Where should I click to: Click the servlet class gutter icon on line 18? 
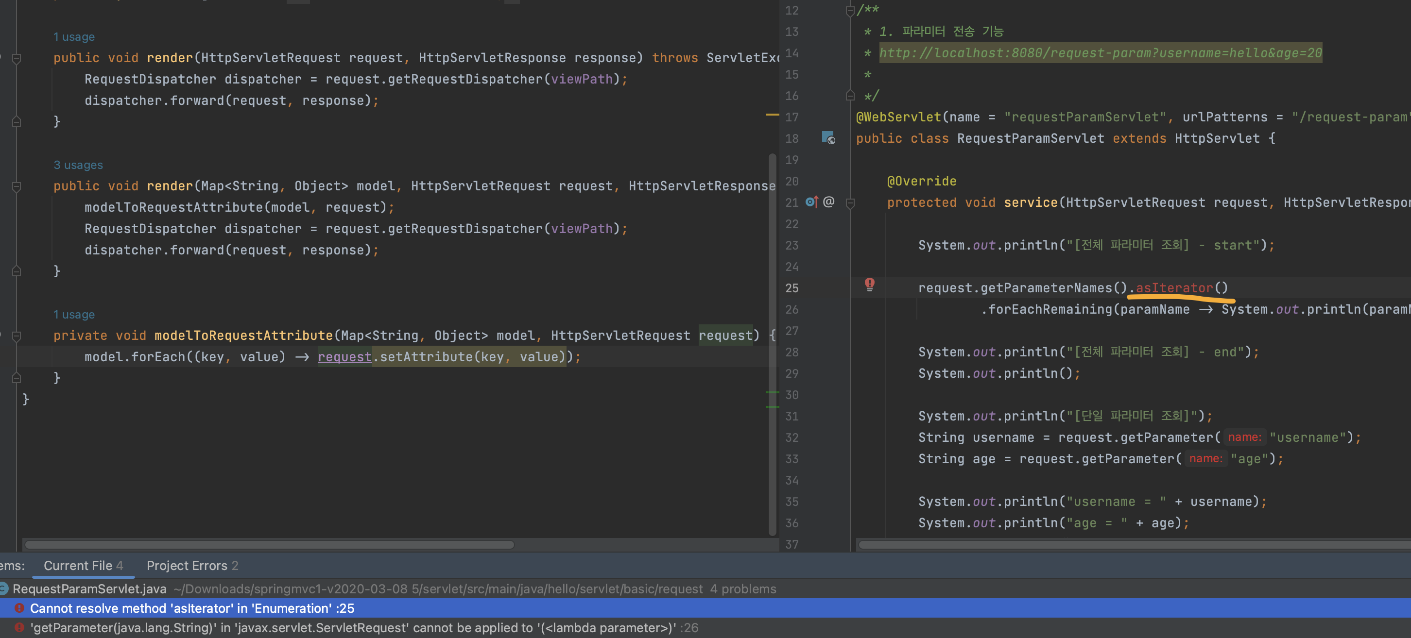click(828, 138)
